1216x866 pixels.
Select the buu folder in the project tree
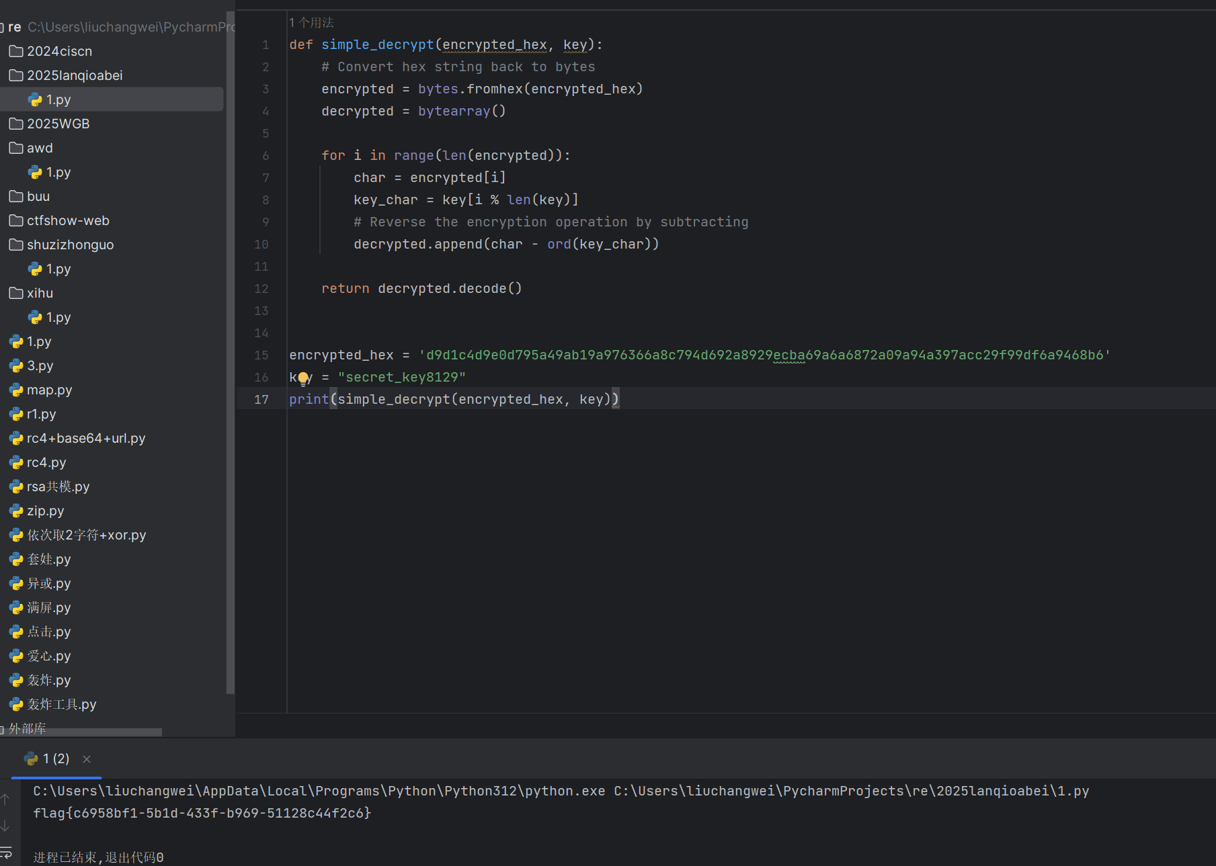pos(38,197)
